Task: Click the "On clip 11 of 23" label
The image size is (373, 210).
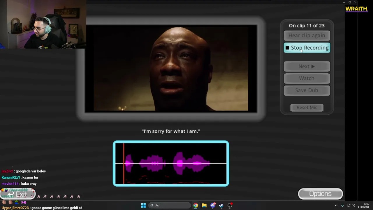Action: tap(307, 26)
